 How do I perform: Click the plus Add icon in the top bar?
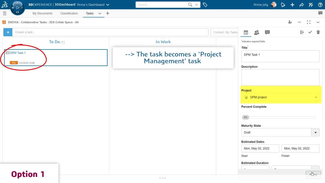pos(292,4)
